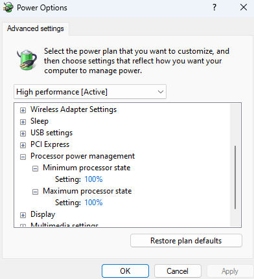The image size is (254, 279).
Task: Edit Maximum processor state 100% value
Action: 93,203
